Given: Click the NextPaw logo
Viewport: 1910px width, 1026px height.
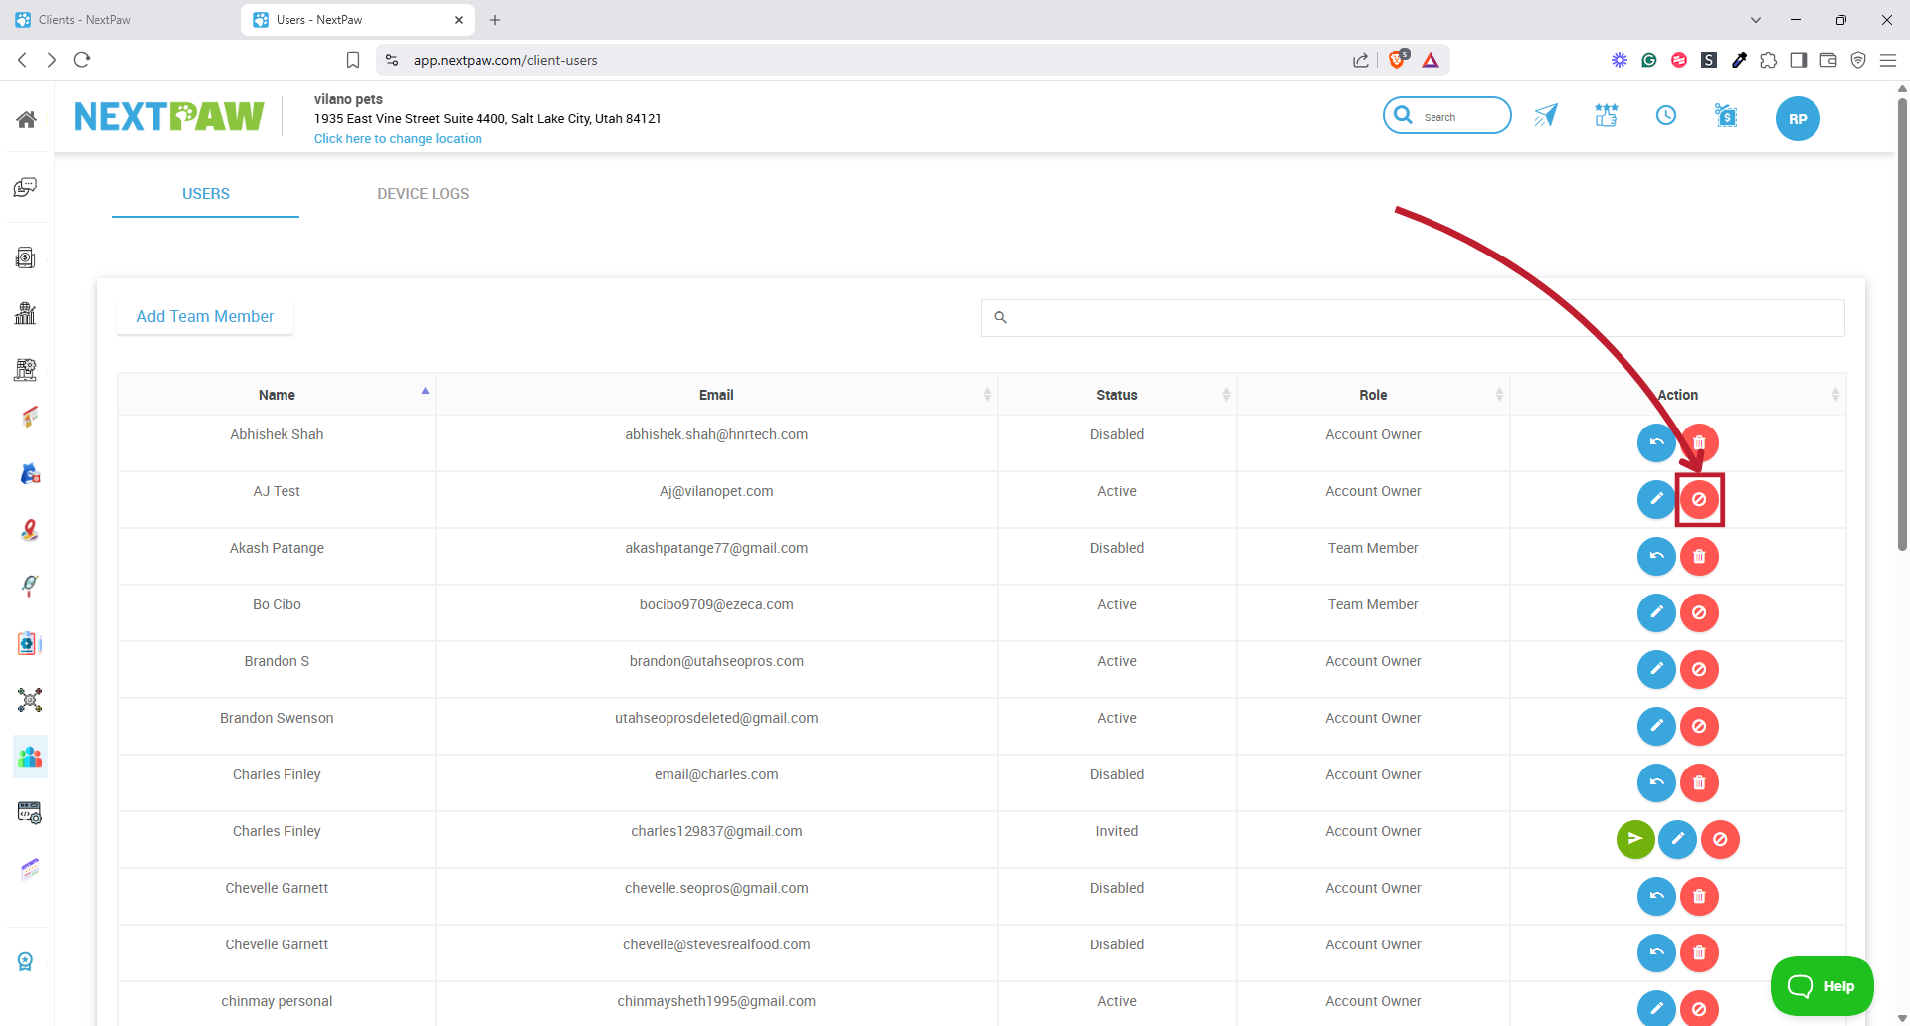Looking at the screenshot, I should pos(169,116).
